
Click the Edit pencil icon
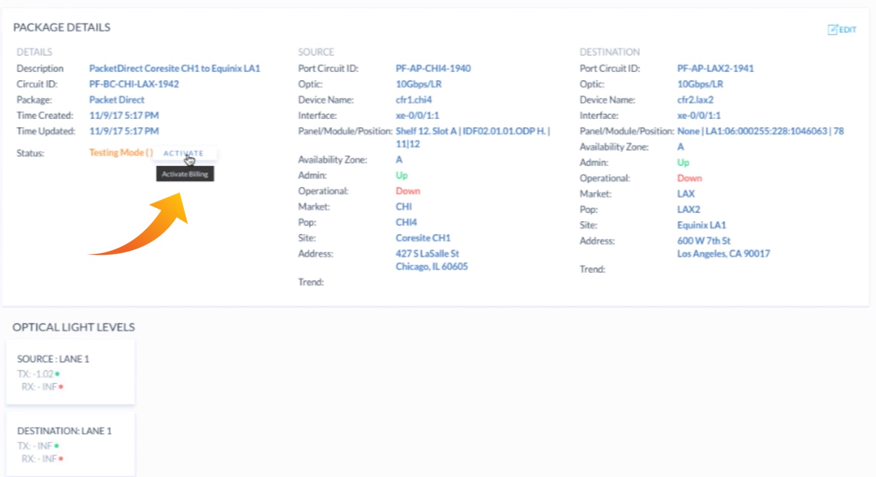832,30
